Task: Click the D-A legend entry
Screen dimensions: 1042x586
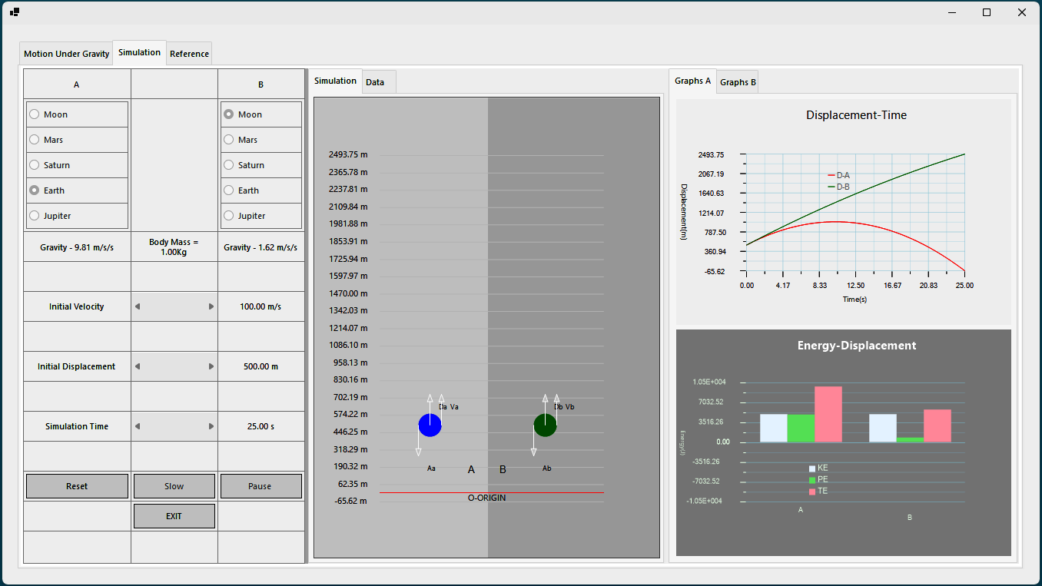Action: click(x=838, y=175)
